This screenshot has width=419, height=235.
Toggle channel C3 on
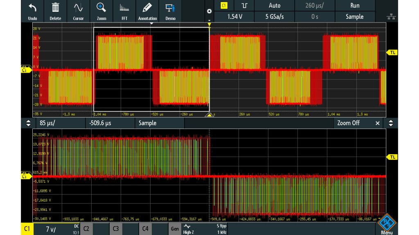(x=116, y=229)
